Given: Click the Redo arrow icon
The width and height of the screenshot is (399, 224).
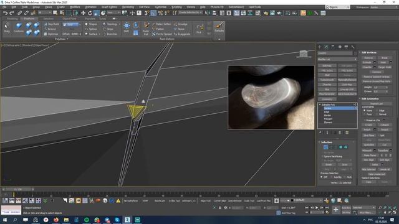Looking at the screenshot, I should 12,13.
